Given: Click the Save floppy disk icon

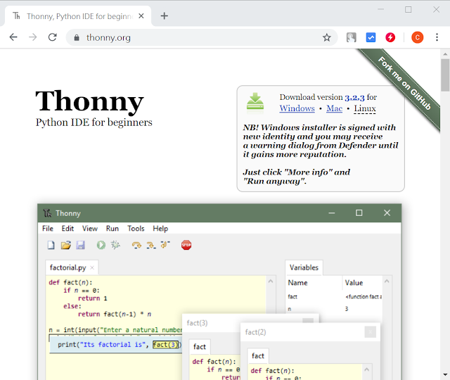Looking at the screenshot, I should [x=81, y=245].
